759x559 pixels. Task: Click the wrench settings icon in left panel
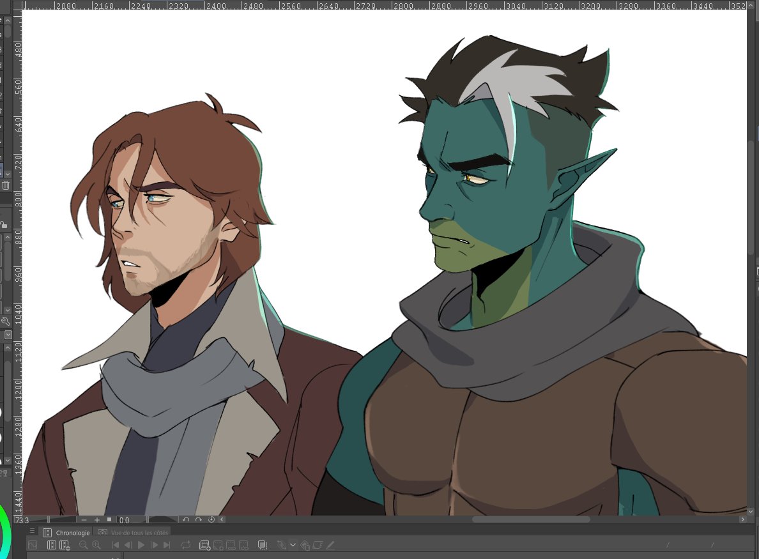(x=5, y=321)
